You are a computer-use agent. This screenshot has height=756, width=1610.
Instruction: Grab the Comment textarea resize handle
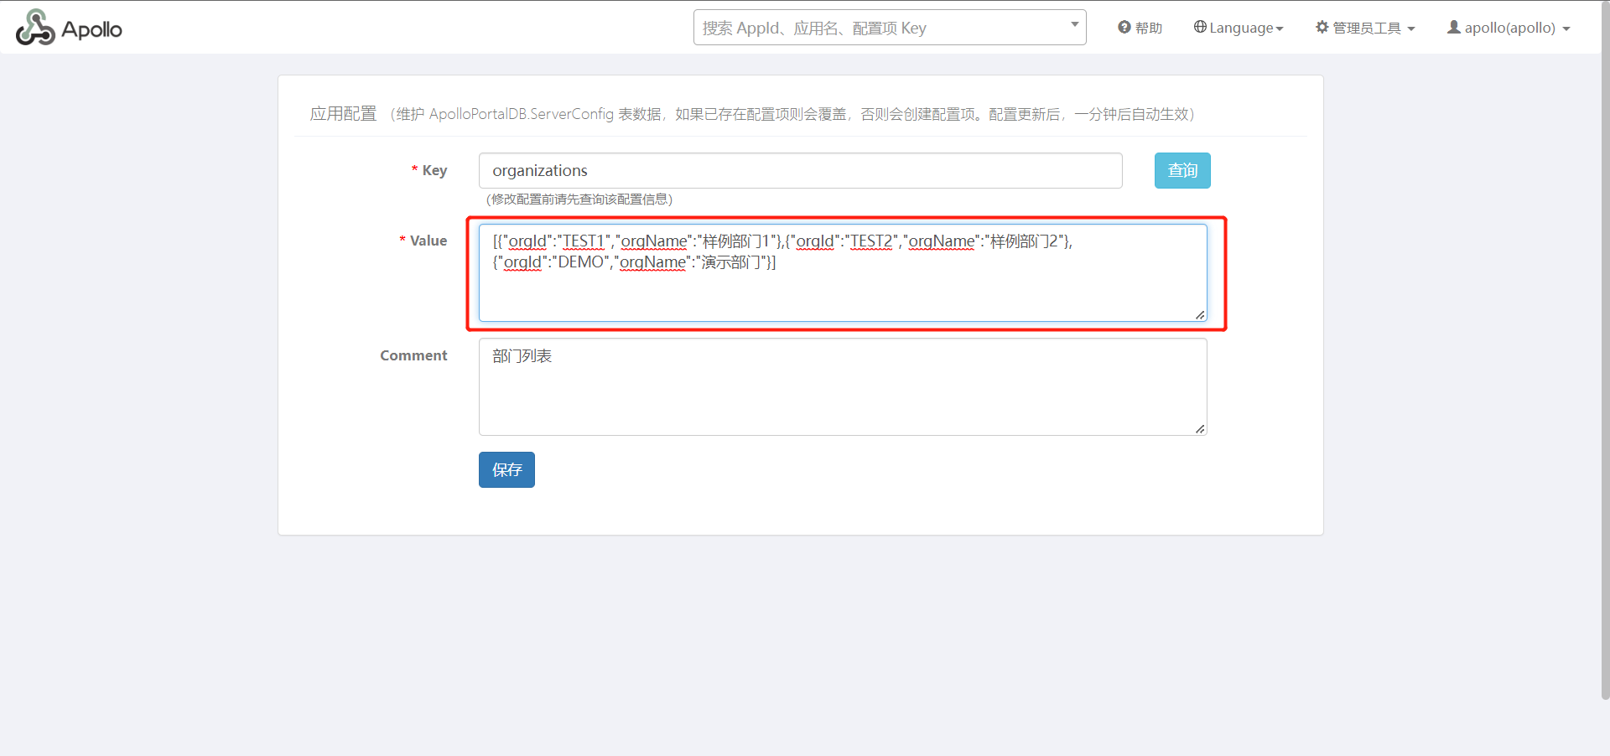point(1200,429)
